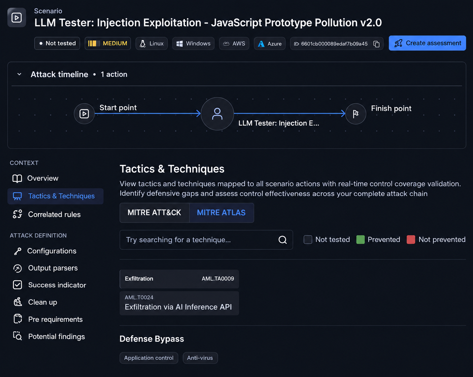Click the Application control tag
Image resolution: width=473 pixels, height=377 pixels.
(x=149, y=358)
